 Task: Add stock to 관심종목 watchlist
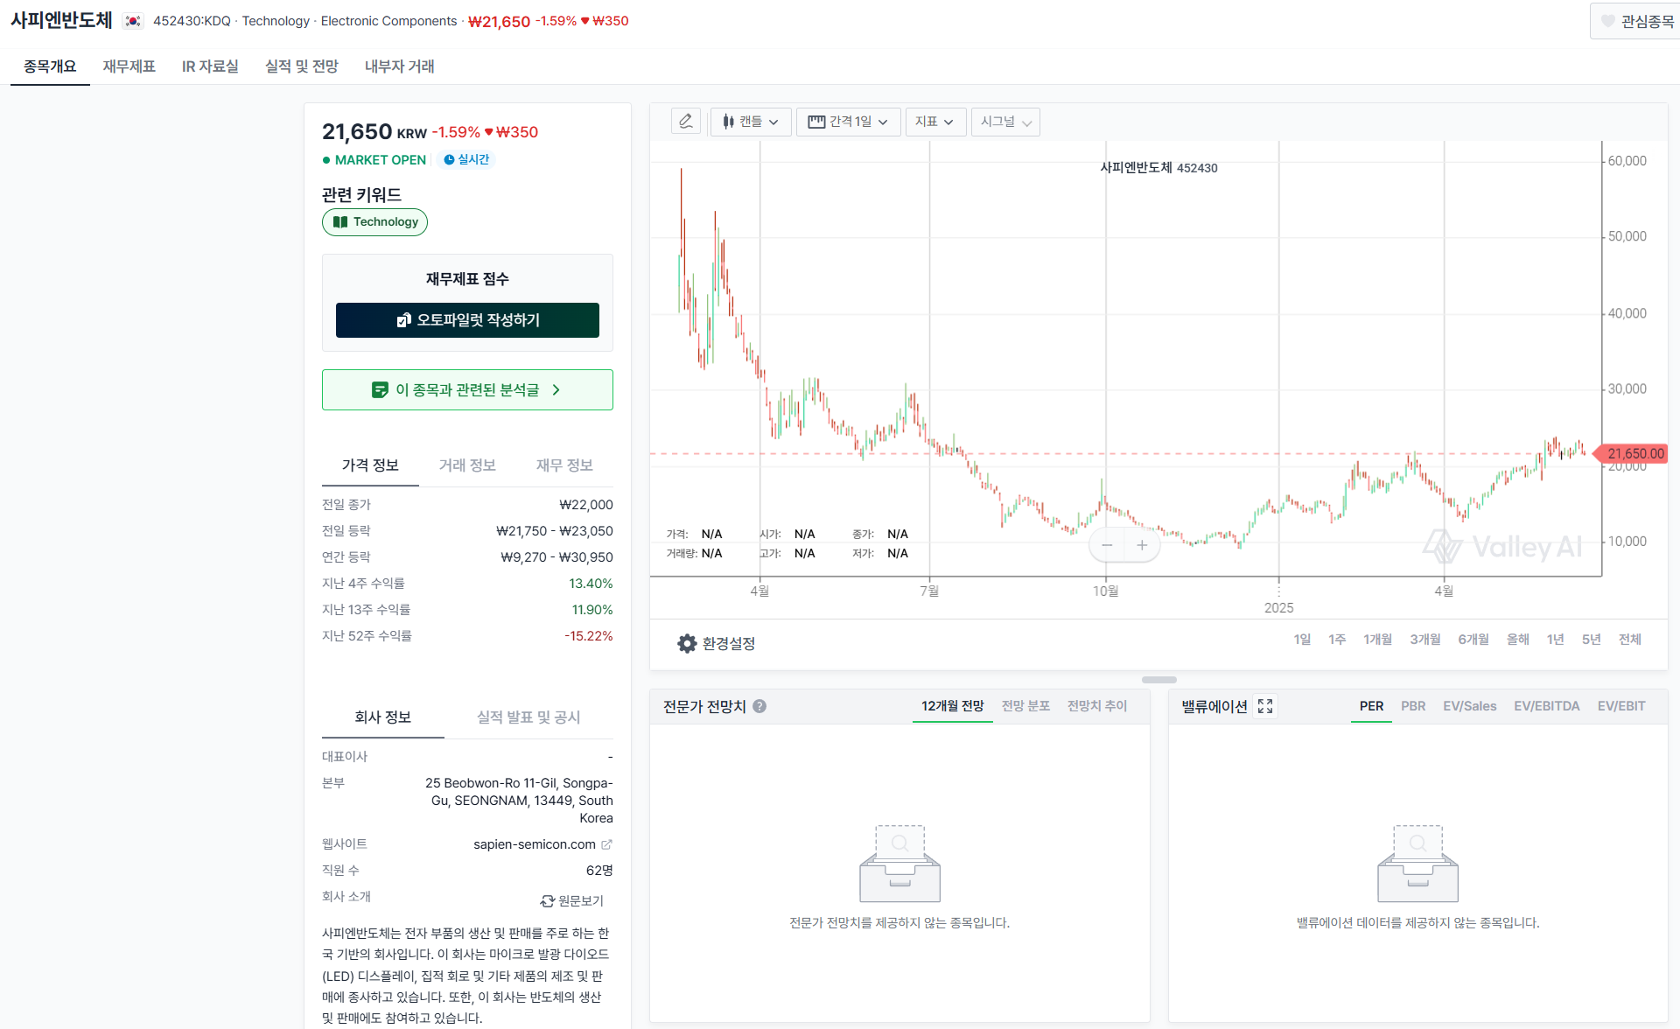click(x=1637, y=21)
